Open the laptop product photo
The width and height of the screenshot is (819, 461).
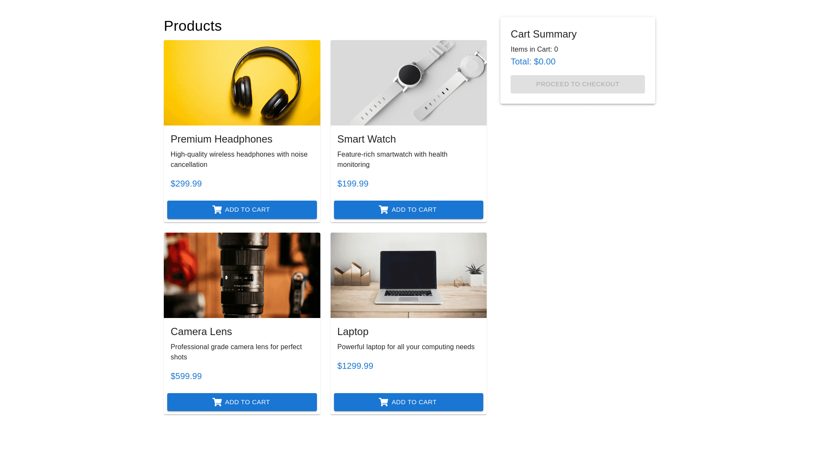pos(408,275)
